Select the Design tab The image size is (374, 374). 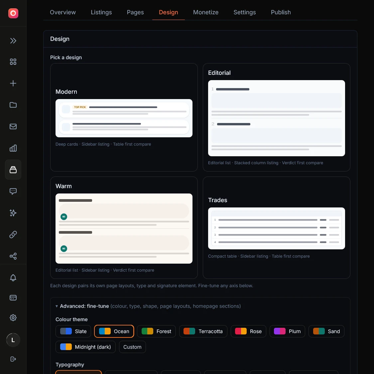coord(169,12)
